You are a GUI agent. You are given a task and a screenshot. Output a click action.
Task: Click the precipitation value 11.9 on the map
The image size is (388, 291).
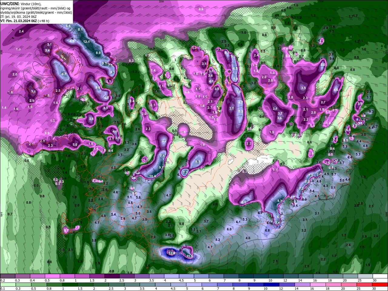pyautogui.click(x=190, y=256)
